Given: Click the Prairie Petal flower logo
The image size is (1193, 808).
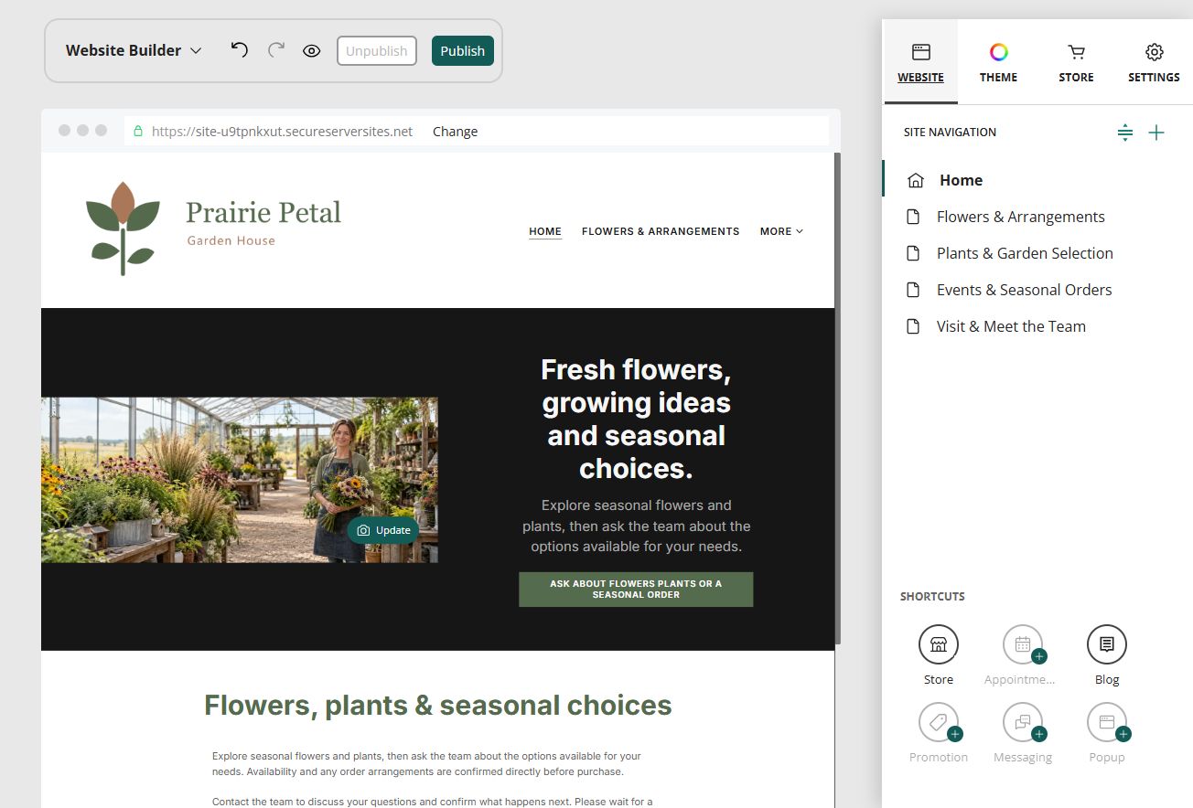Looking at the screenshot, I should pyautogui.click(x=123, y=229).
